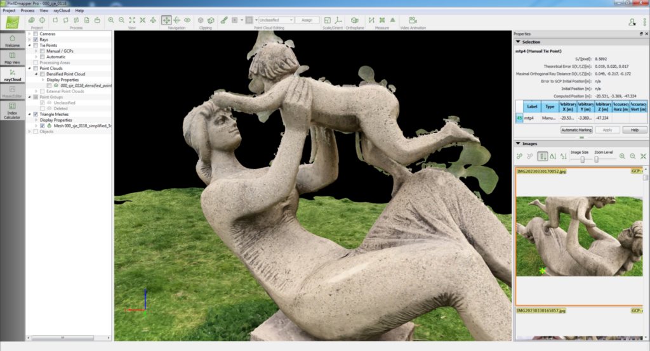Viewport: 650px width, 351px height.
Task: Open the Index Calculator view
Action: pyautogui.click(x=12, y=110)
